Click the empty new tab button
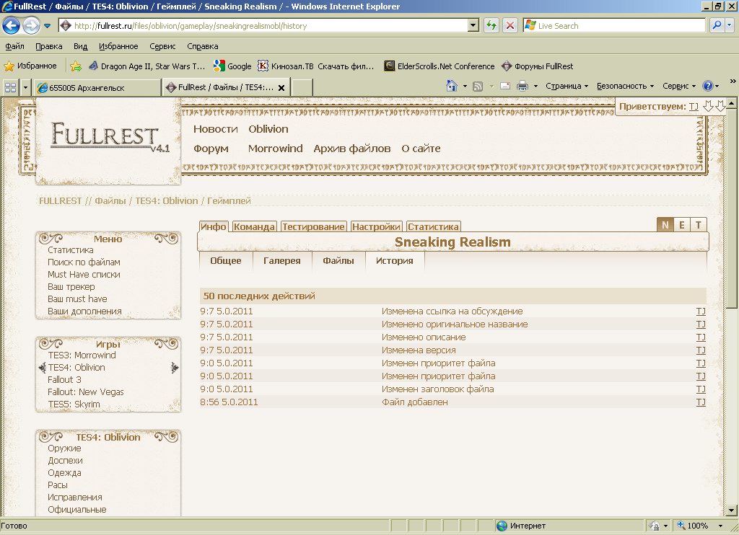This screenshot has width=739, height=535. 302,87
